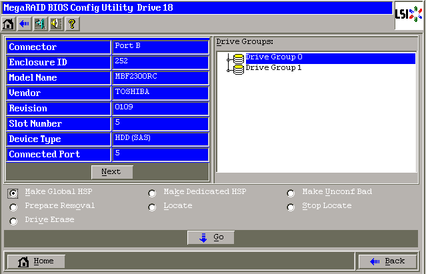Click the Slot Number value cell

coord(160,123)
